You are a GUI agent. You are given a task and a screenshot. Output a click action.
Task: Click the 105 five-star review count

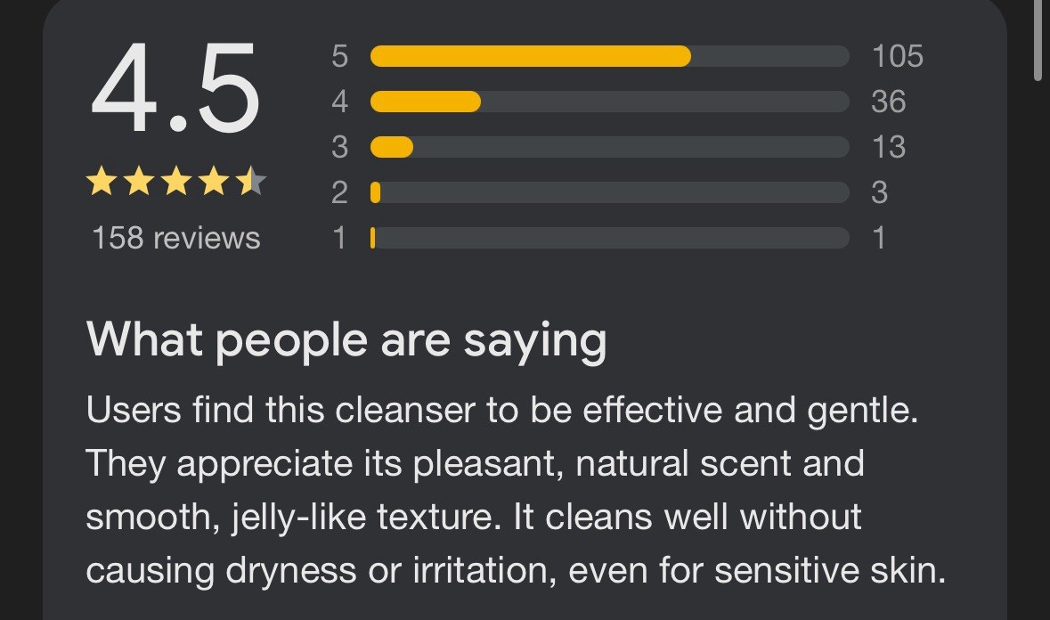[897, 56]
